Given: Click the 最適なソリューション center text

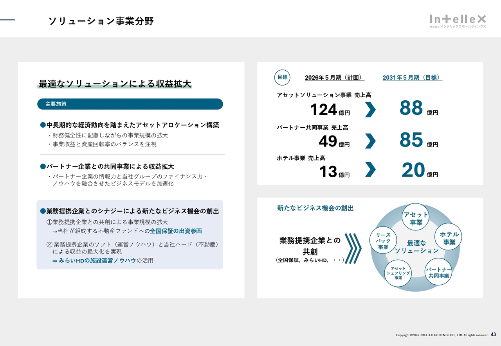Looking at the screenshot, I should click(x=416, y=247).
